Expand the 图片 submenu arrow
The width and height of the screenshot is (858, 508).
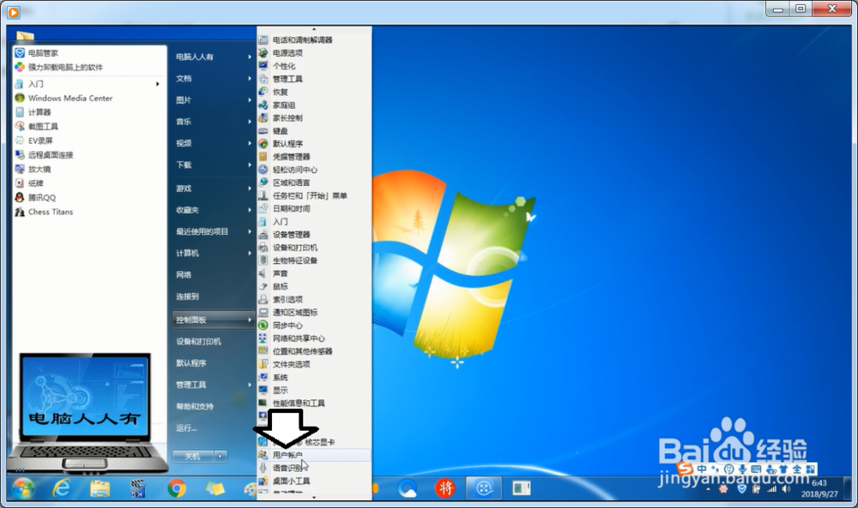pyautogui.click(x=250, y=100)
